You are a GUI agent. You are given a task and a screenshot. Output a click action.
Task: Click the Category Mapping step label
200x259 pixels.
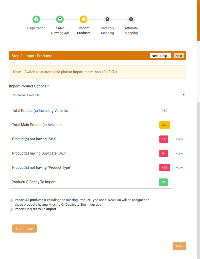tap(107, 31)
